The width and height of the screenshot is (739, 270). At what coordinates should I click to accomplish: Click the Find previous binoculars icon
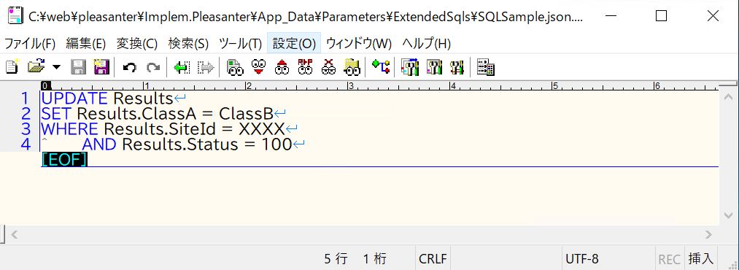282,67
